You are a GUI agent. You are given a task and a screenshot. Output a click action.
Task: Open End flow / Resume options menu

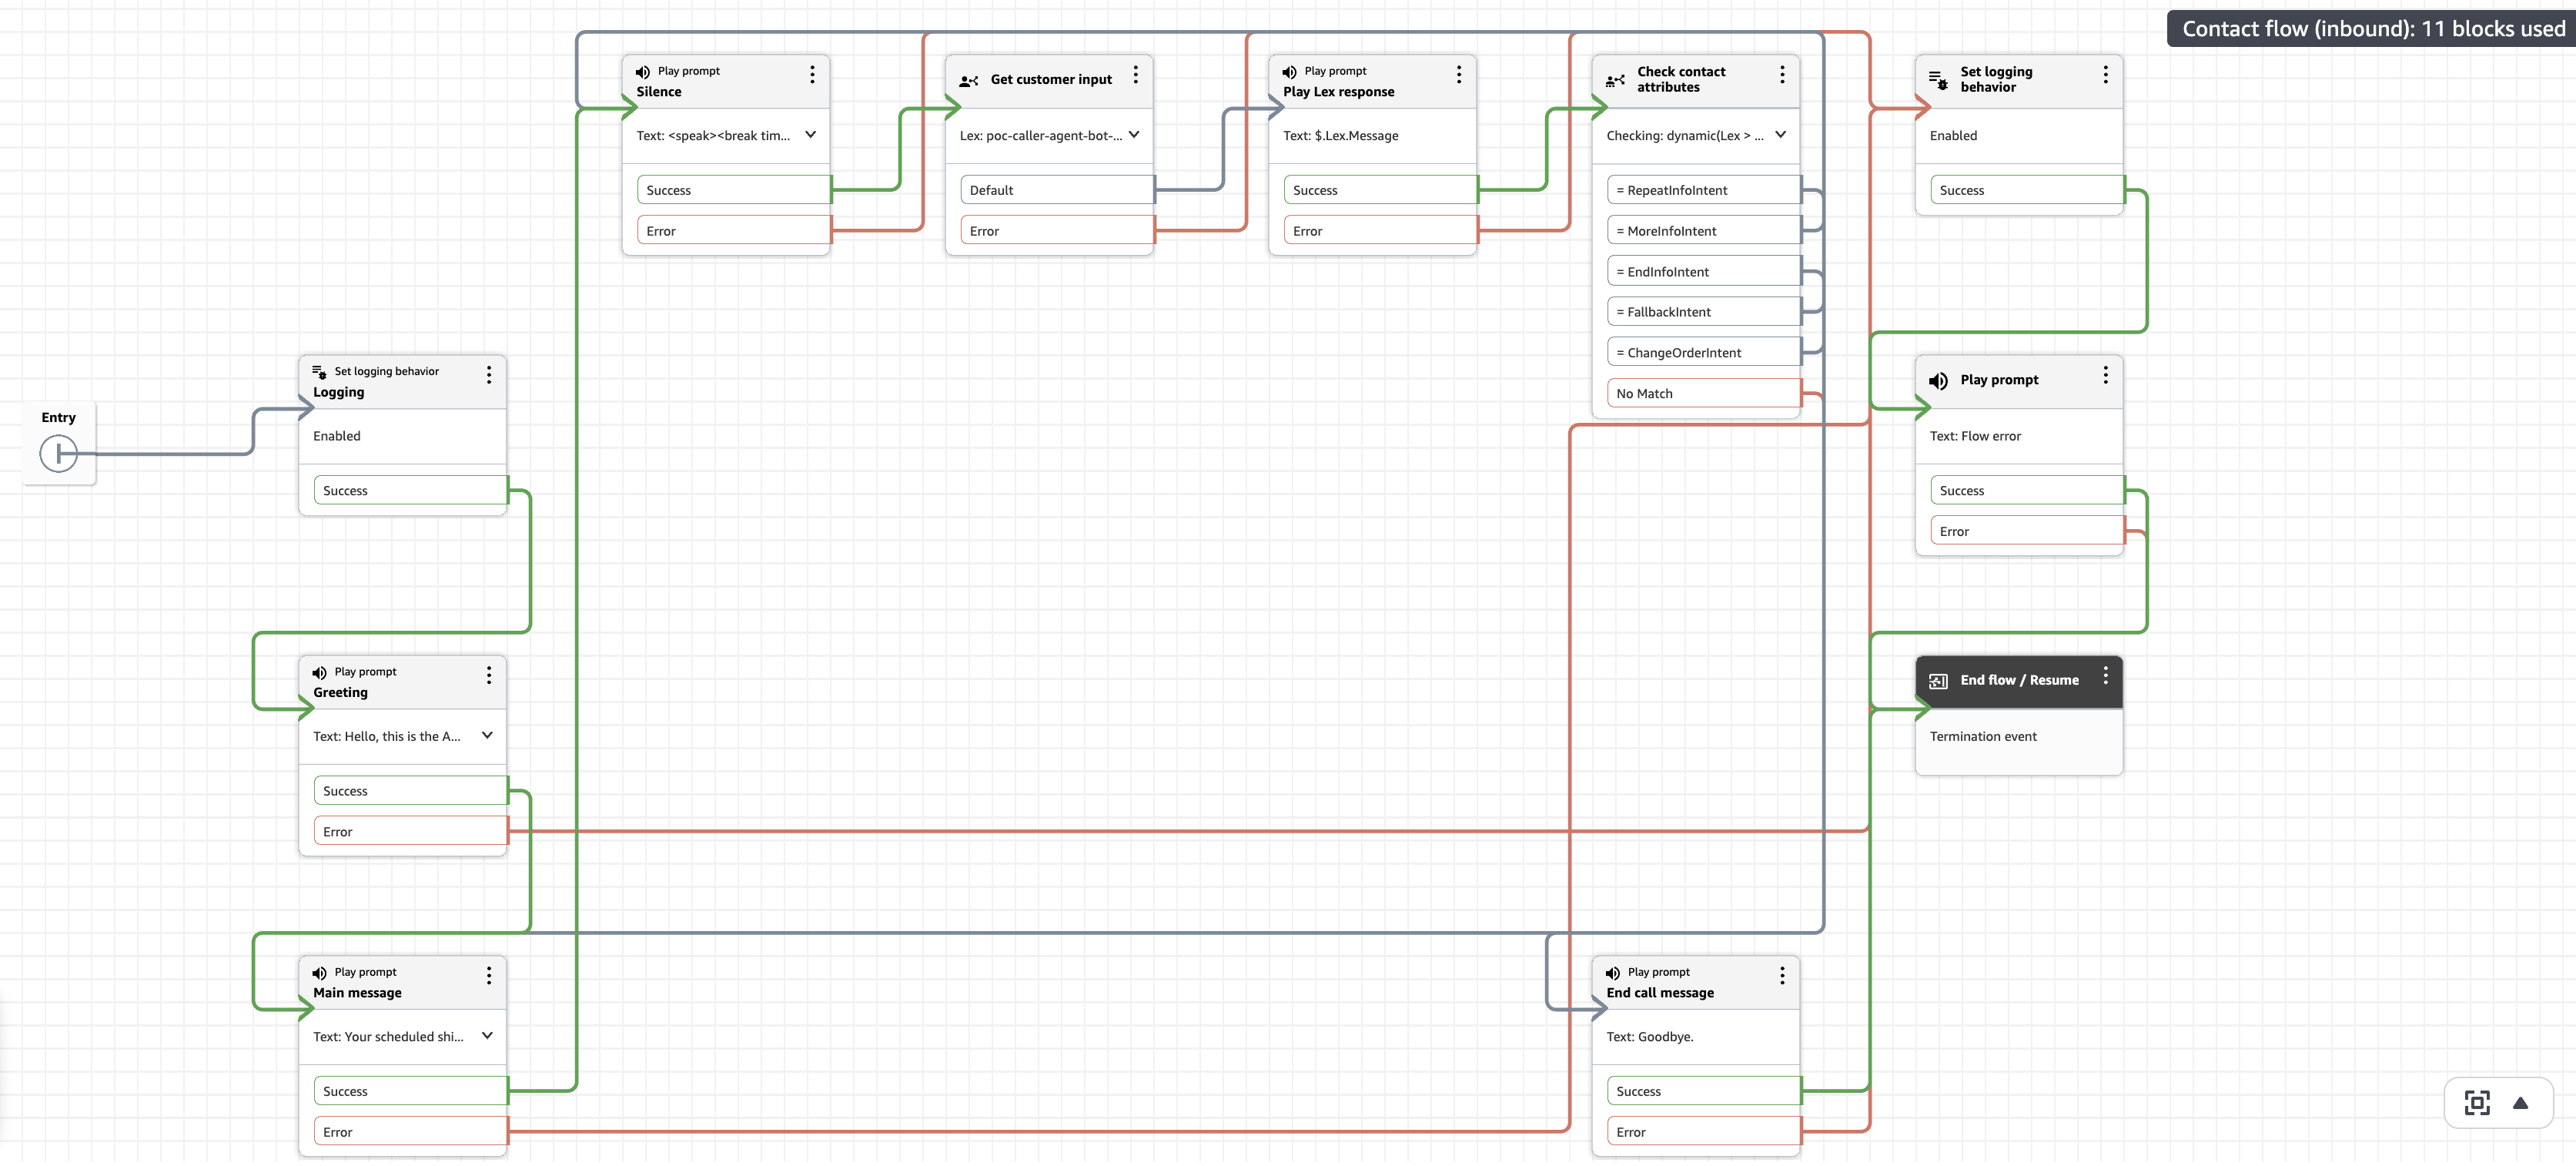tap(2105, 675)
